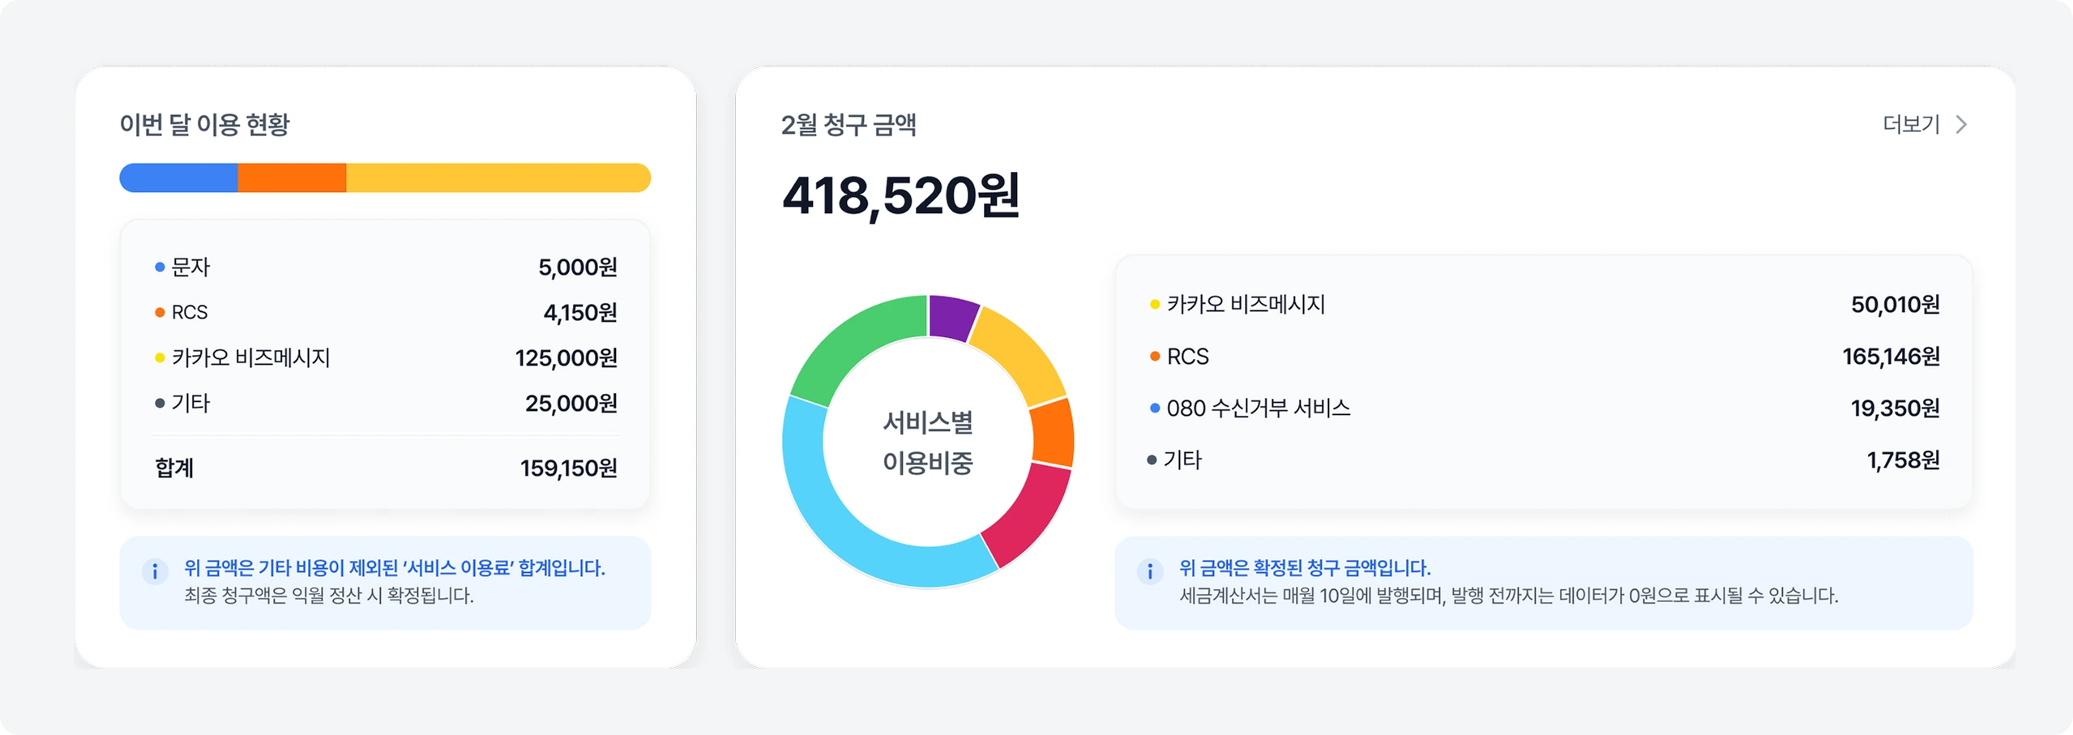Viewport: 2073px width, 735px height.
Task: Click the info icon in the left notice box
Action: coord(154,571)
